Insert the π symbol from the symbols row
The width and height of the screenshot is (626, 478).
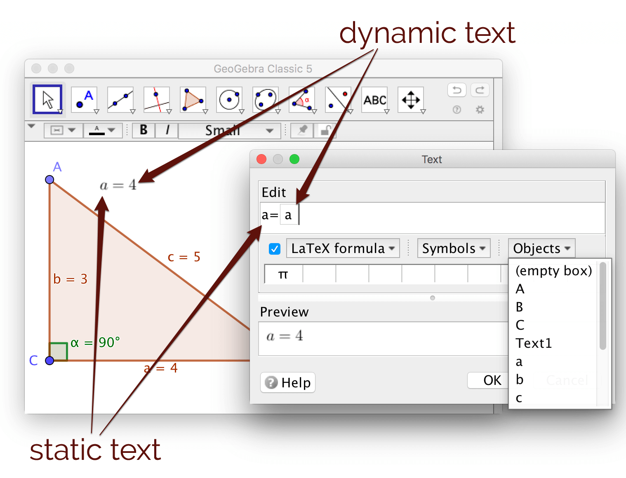[x=283, y=274]
